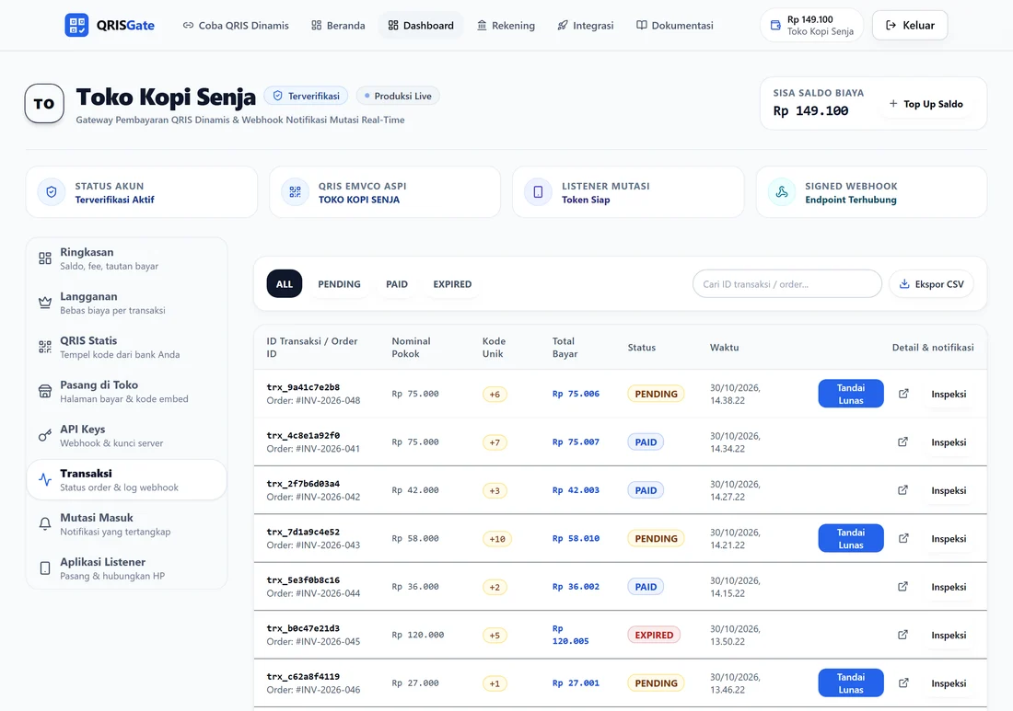Open the Rekening page

506,25
